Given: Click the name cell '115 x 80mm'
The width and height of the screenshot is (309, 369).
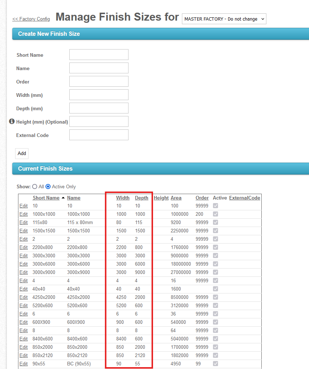Looking at the screenshot, I should click(x=80, y=222).
